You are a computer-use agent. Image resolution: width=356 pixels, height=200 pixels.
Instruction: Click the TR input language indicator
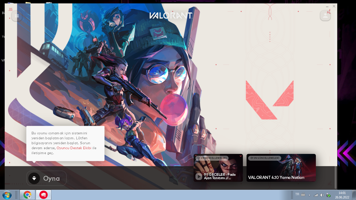pyautogui.click(x=297, y=195)
